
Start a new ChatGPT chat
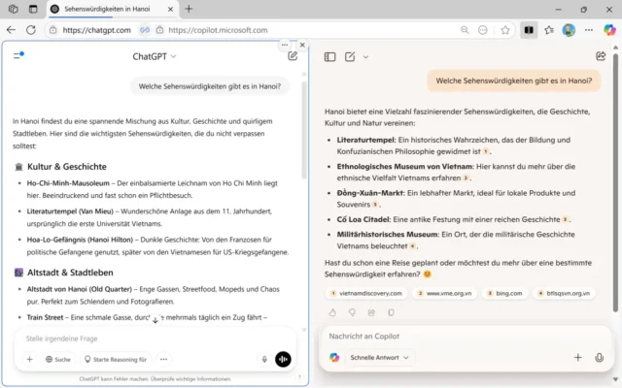(293, 56)
